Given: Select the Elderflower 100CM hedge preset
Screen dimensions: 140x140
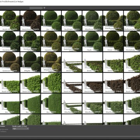Looking at the screenshot, I should tap(93, 103).
